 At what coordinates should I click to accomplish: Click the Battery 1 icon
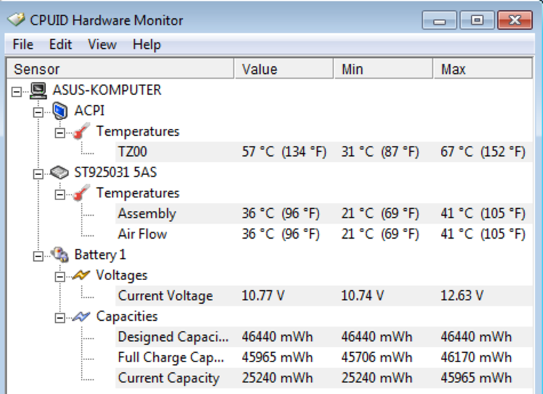pyautogui.click(x=60, y=254)
